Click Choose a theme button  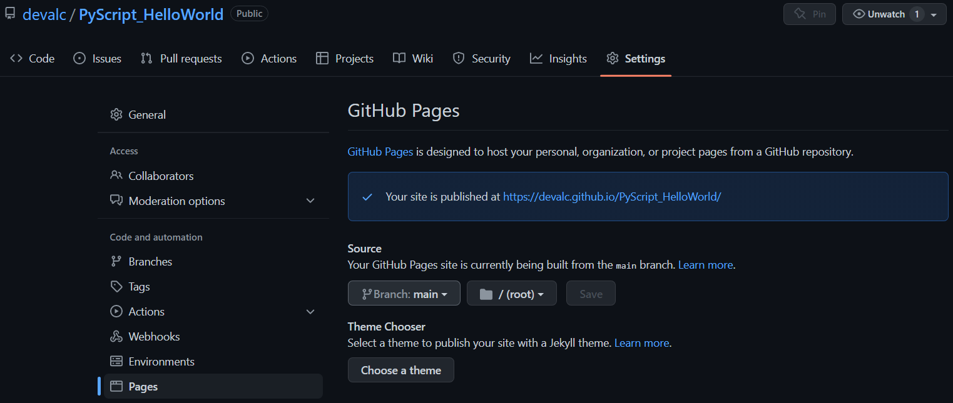[401, 370]
